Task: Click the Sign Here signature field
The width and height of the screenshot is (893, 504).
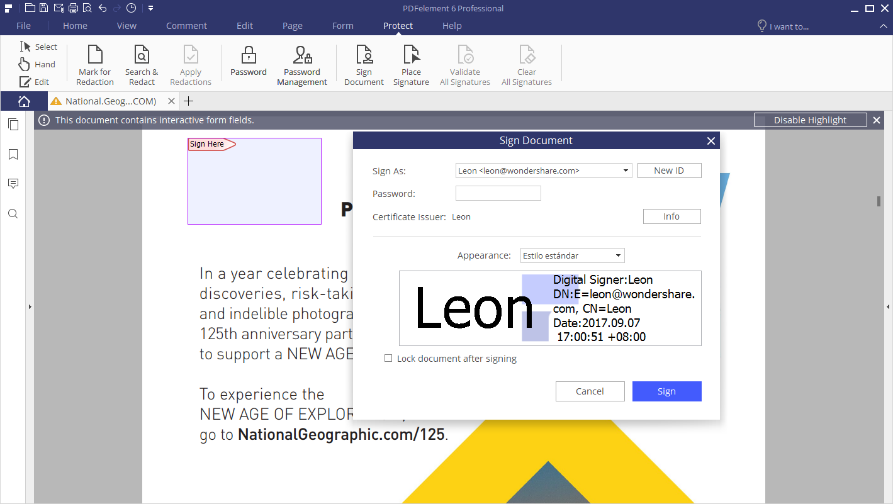Action: (254, 181)
